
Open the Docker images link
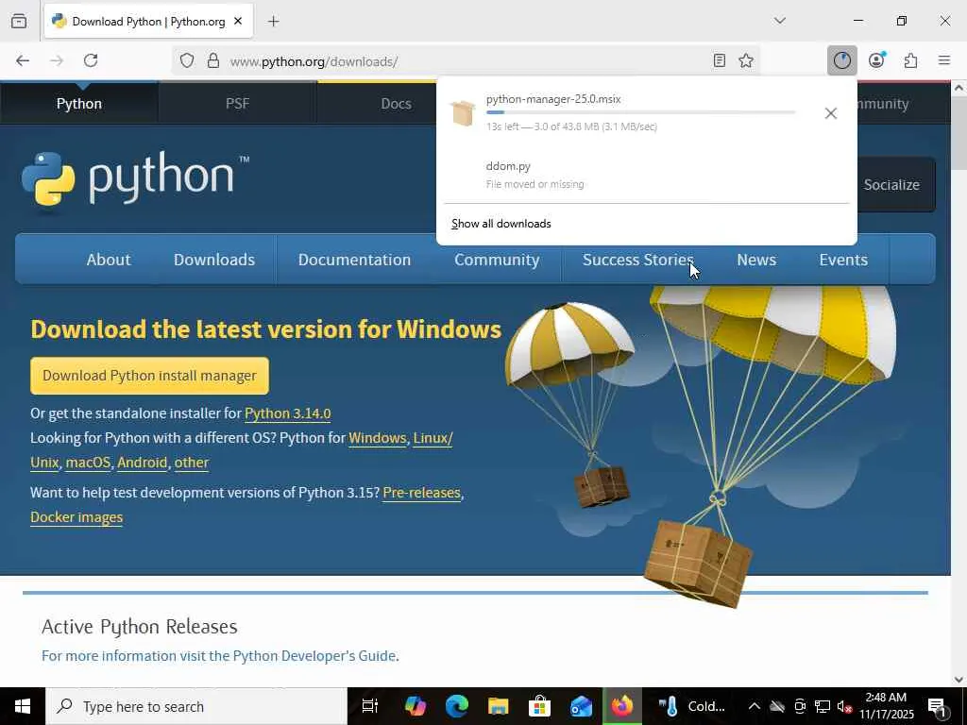(76, 517)
